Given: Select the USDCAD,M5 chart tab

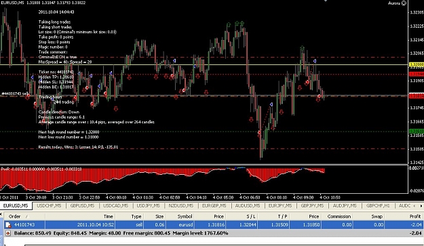Looking at the screenshot, I should tap(115, 206).
